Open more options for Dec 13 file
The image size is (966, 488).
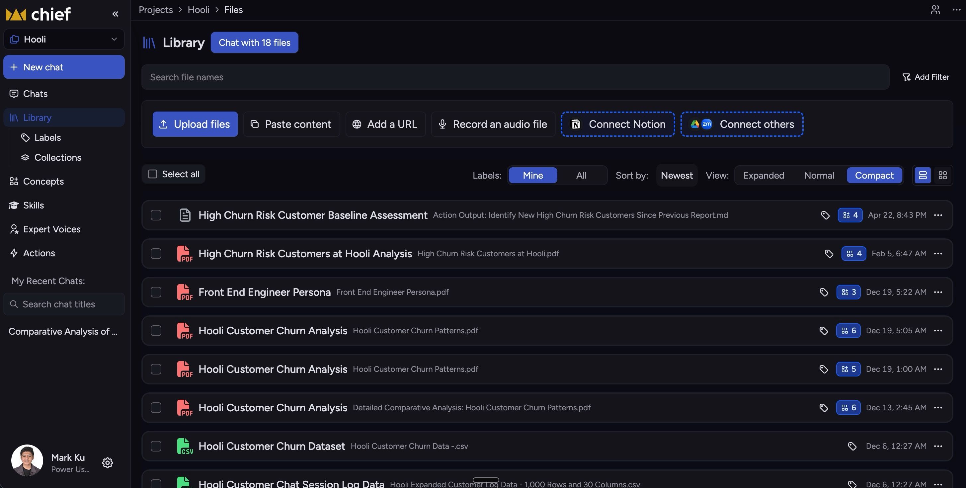pos(938,408)
